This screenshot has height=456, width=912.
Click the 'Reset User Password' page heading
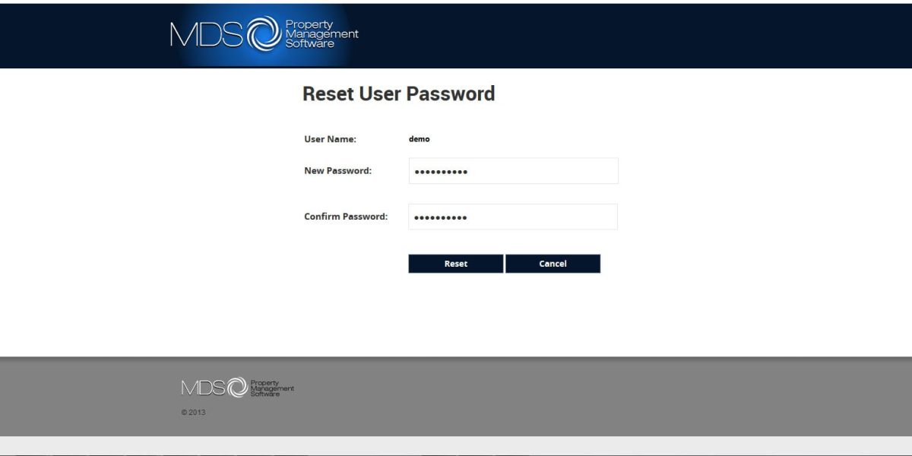[399, 93]
